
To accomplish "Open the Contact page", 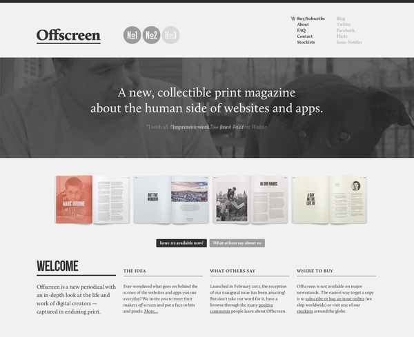I will [x=305, y=37].
